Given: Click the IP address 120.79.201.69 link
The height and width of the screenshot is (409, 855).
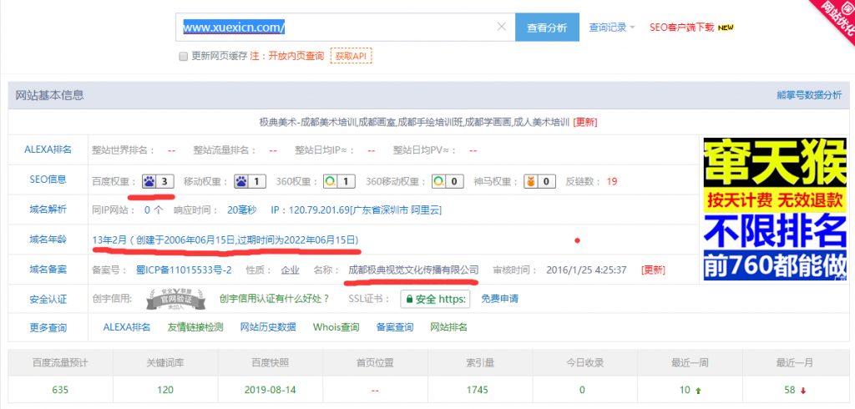Looking at the screenshot, I should (356, 210).
